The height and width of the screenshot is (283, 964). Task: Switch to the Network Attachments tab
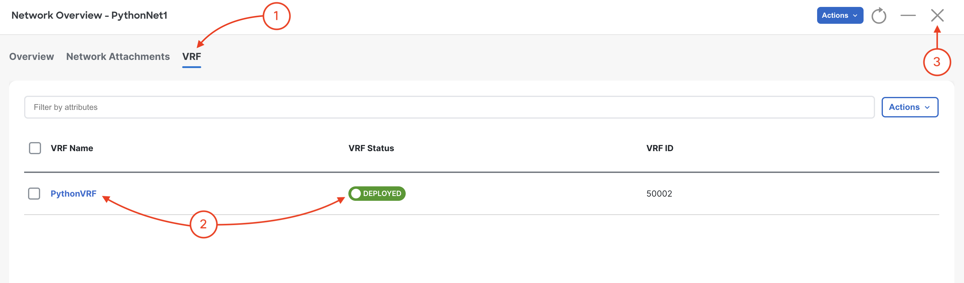pos(118,56)
